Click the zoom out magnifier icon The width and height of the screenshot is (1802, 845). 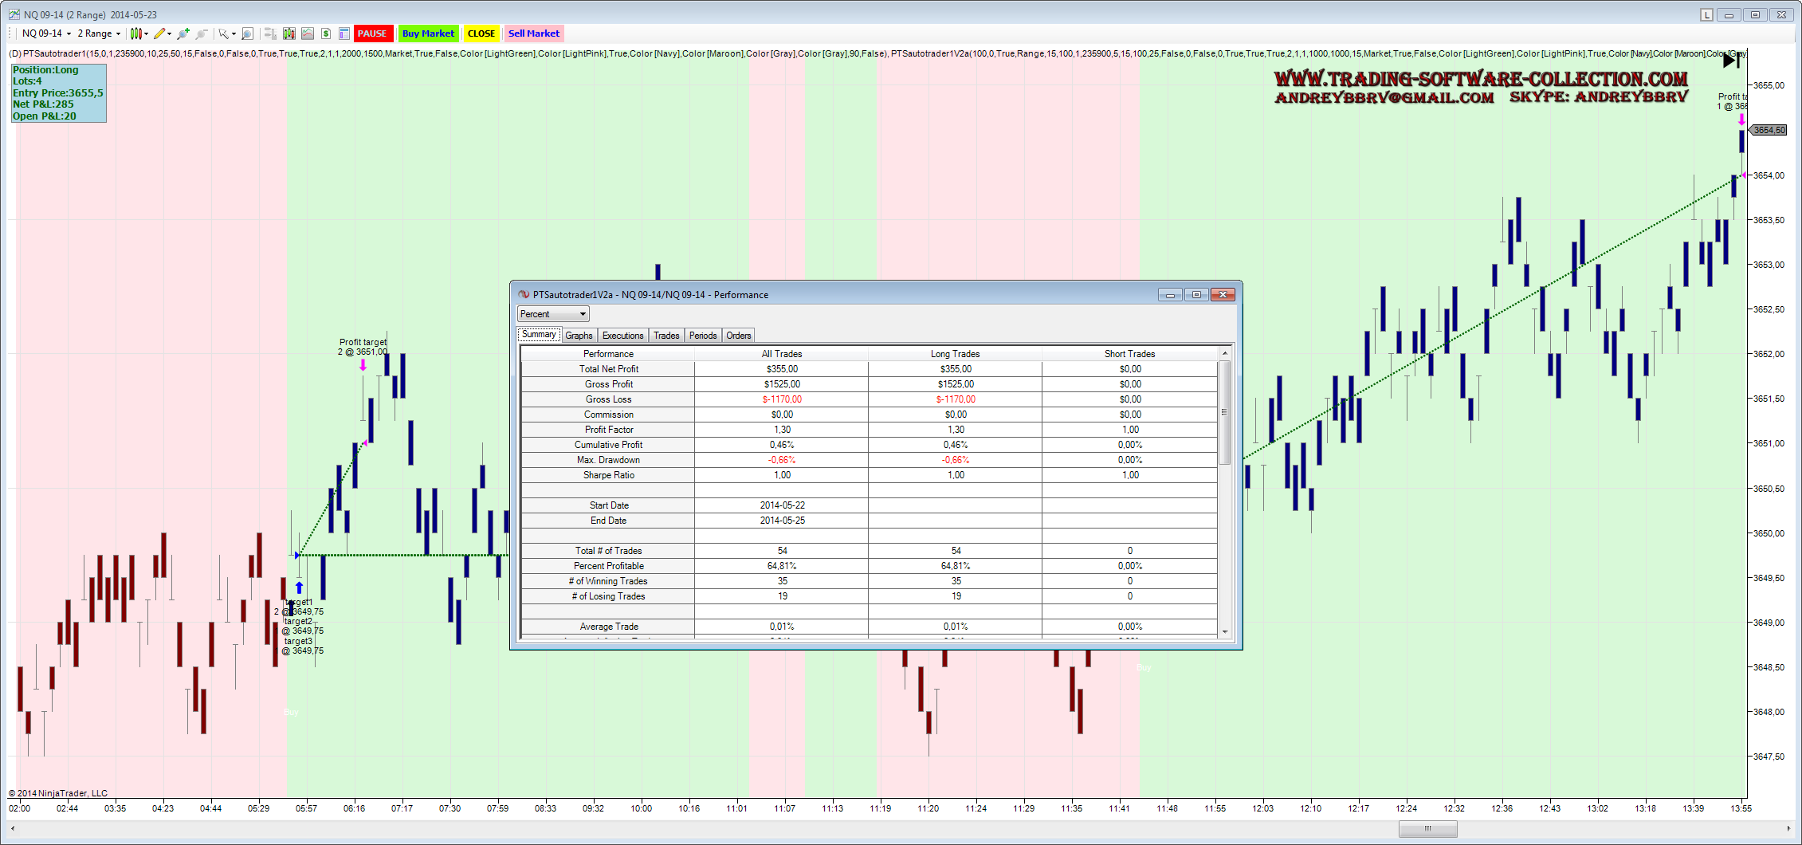pyautogui.click(x=202, y=33)
